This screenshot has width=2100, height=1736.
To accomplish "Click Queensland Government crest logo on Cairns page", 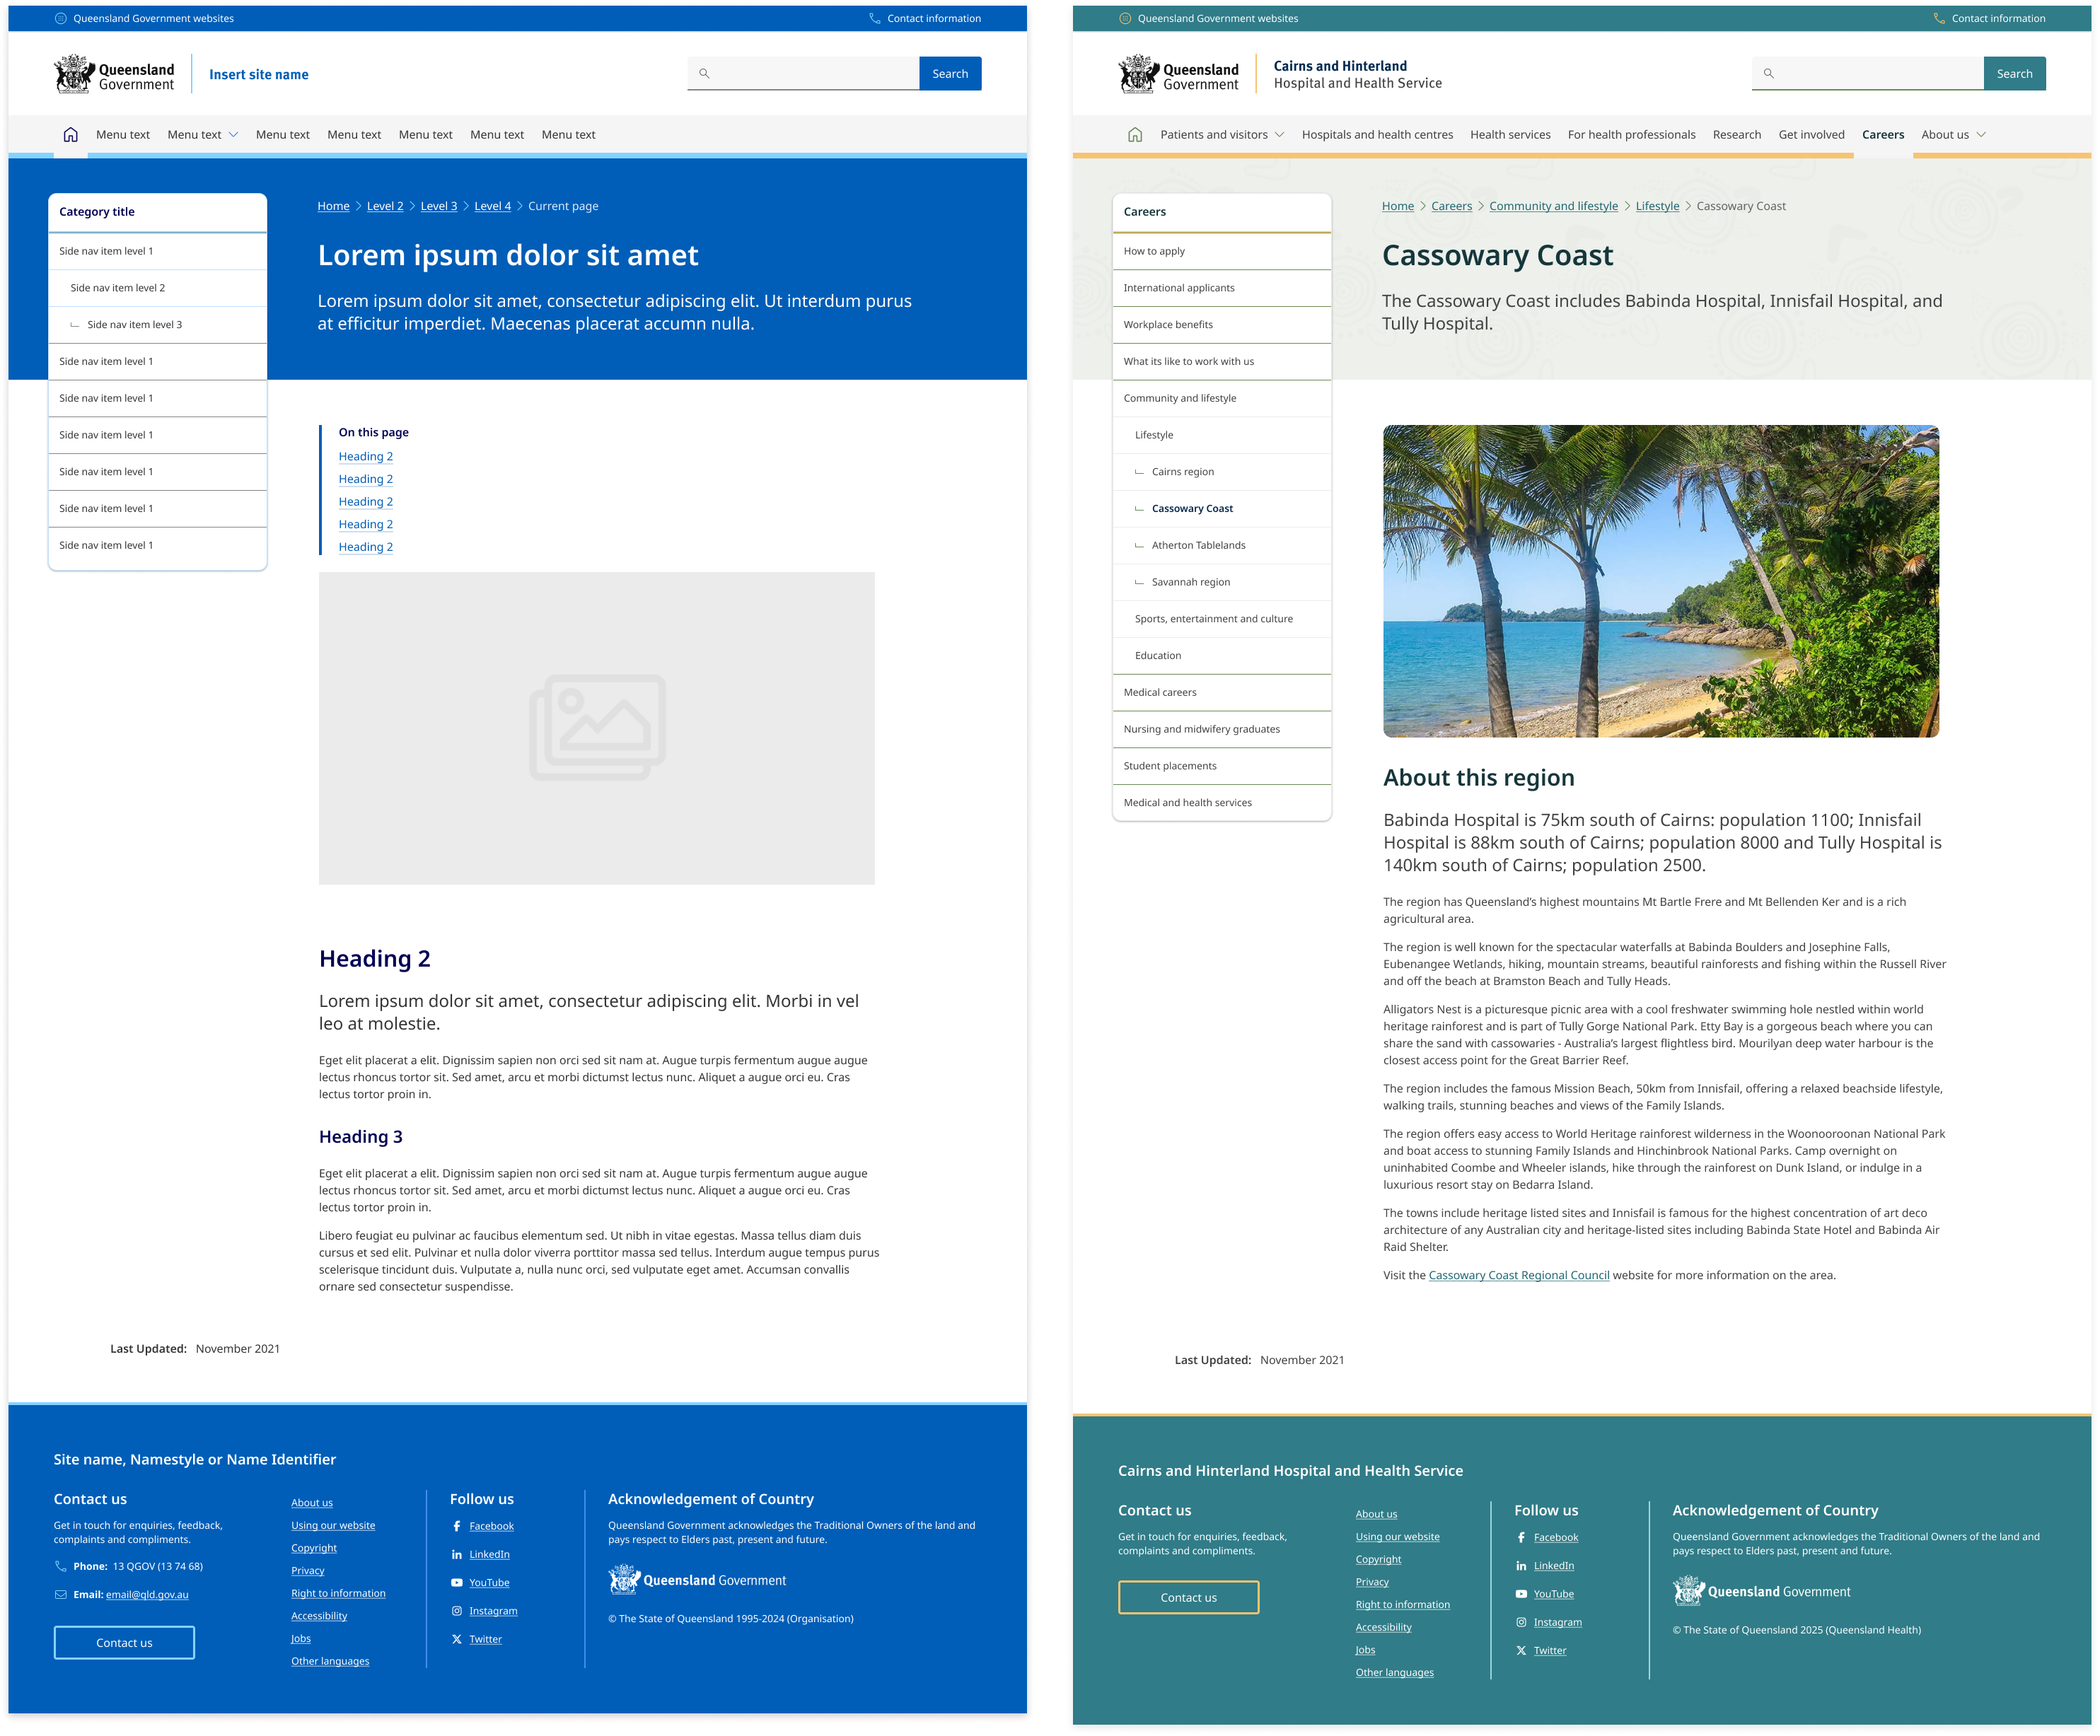I will [x=1178, y=74].
